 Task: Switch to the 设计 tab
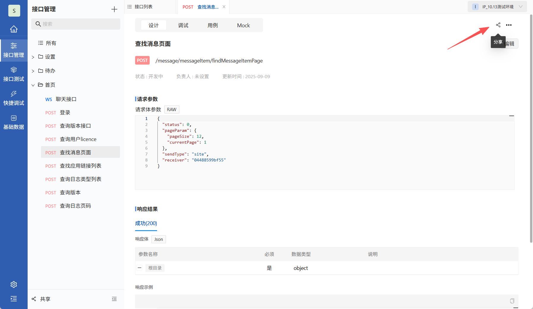(154, 25)
